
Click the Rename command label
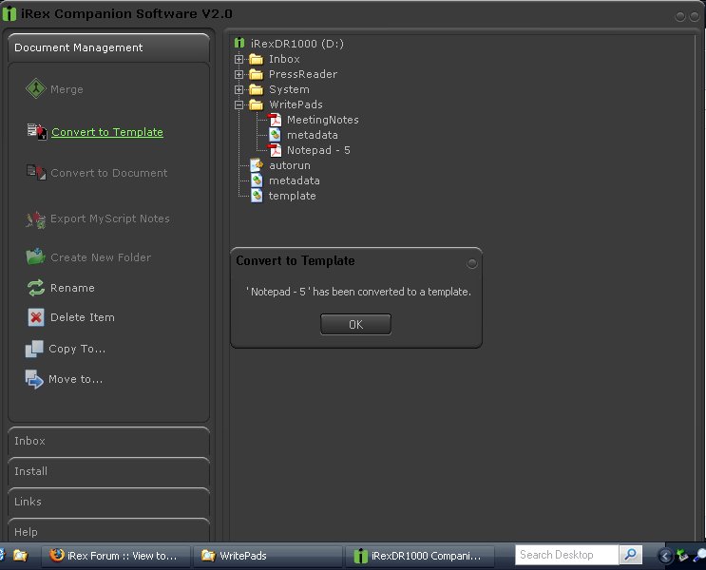[72, 288]
